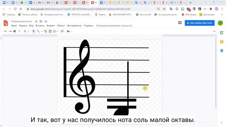
Task: Open the Chrome three-dot menu
Action: pos(222,9)
